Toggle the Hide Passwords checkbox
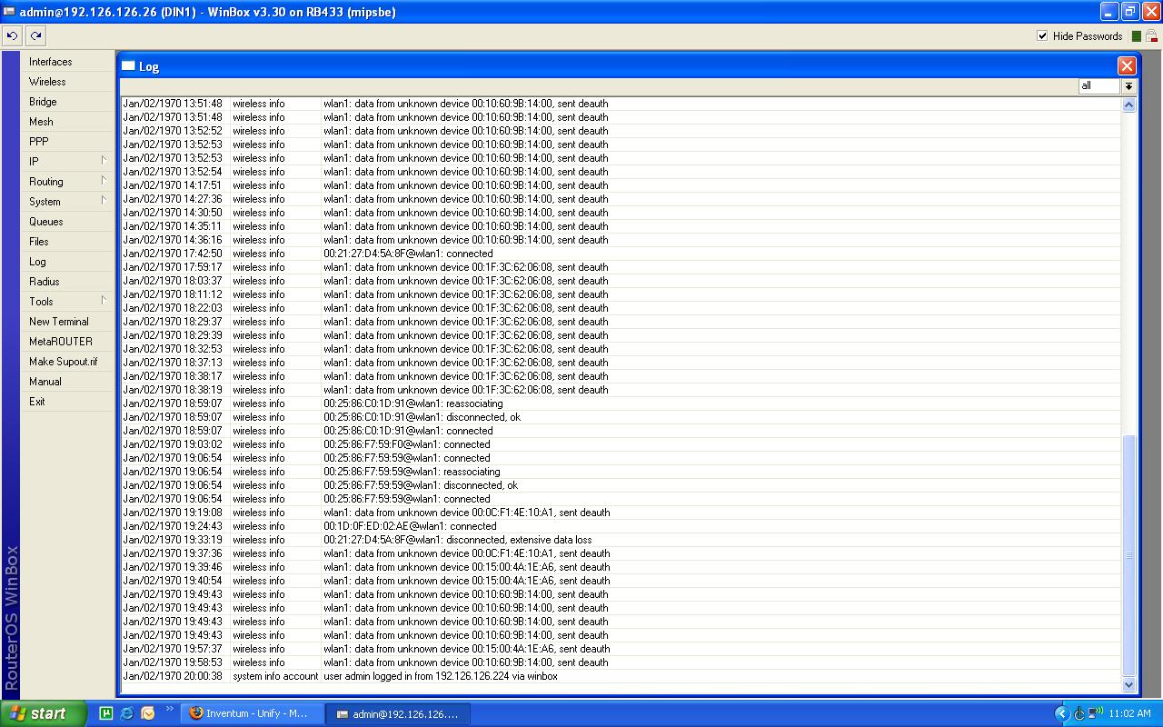Screen dimensions: 1163x727 [1042, 36]
